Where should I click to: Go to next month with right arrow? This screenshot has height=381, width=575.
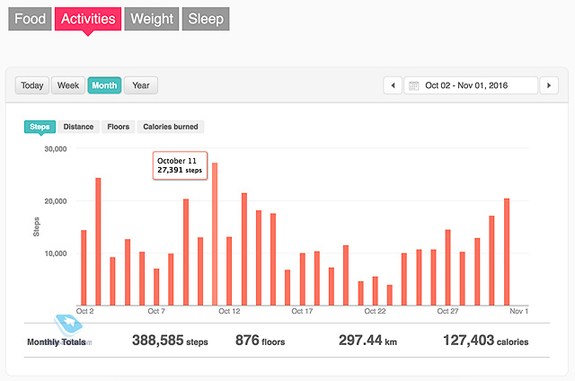(x=549, y=85)
